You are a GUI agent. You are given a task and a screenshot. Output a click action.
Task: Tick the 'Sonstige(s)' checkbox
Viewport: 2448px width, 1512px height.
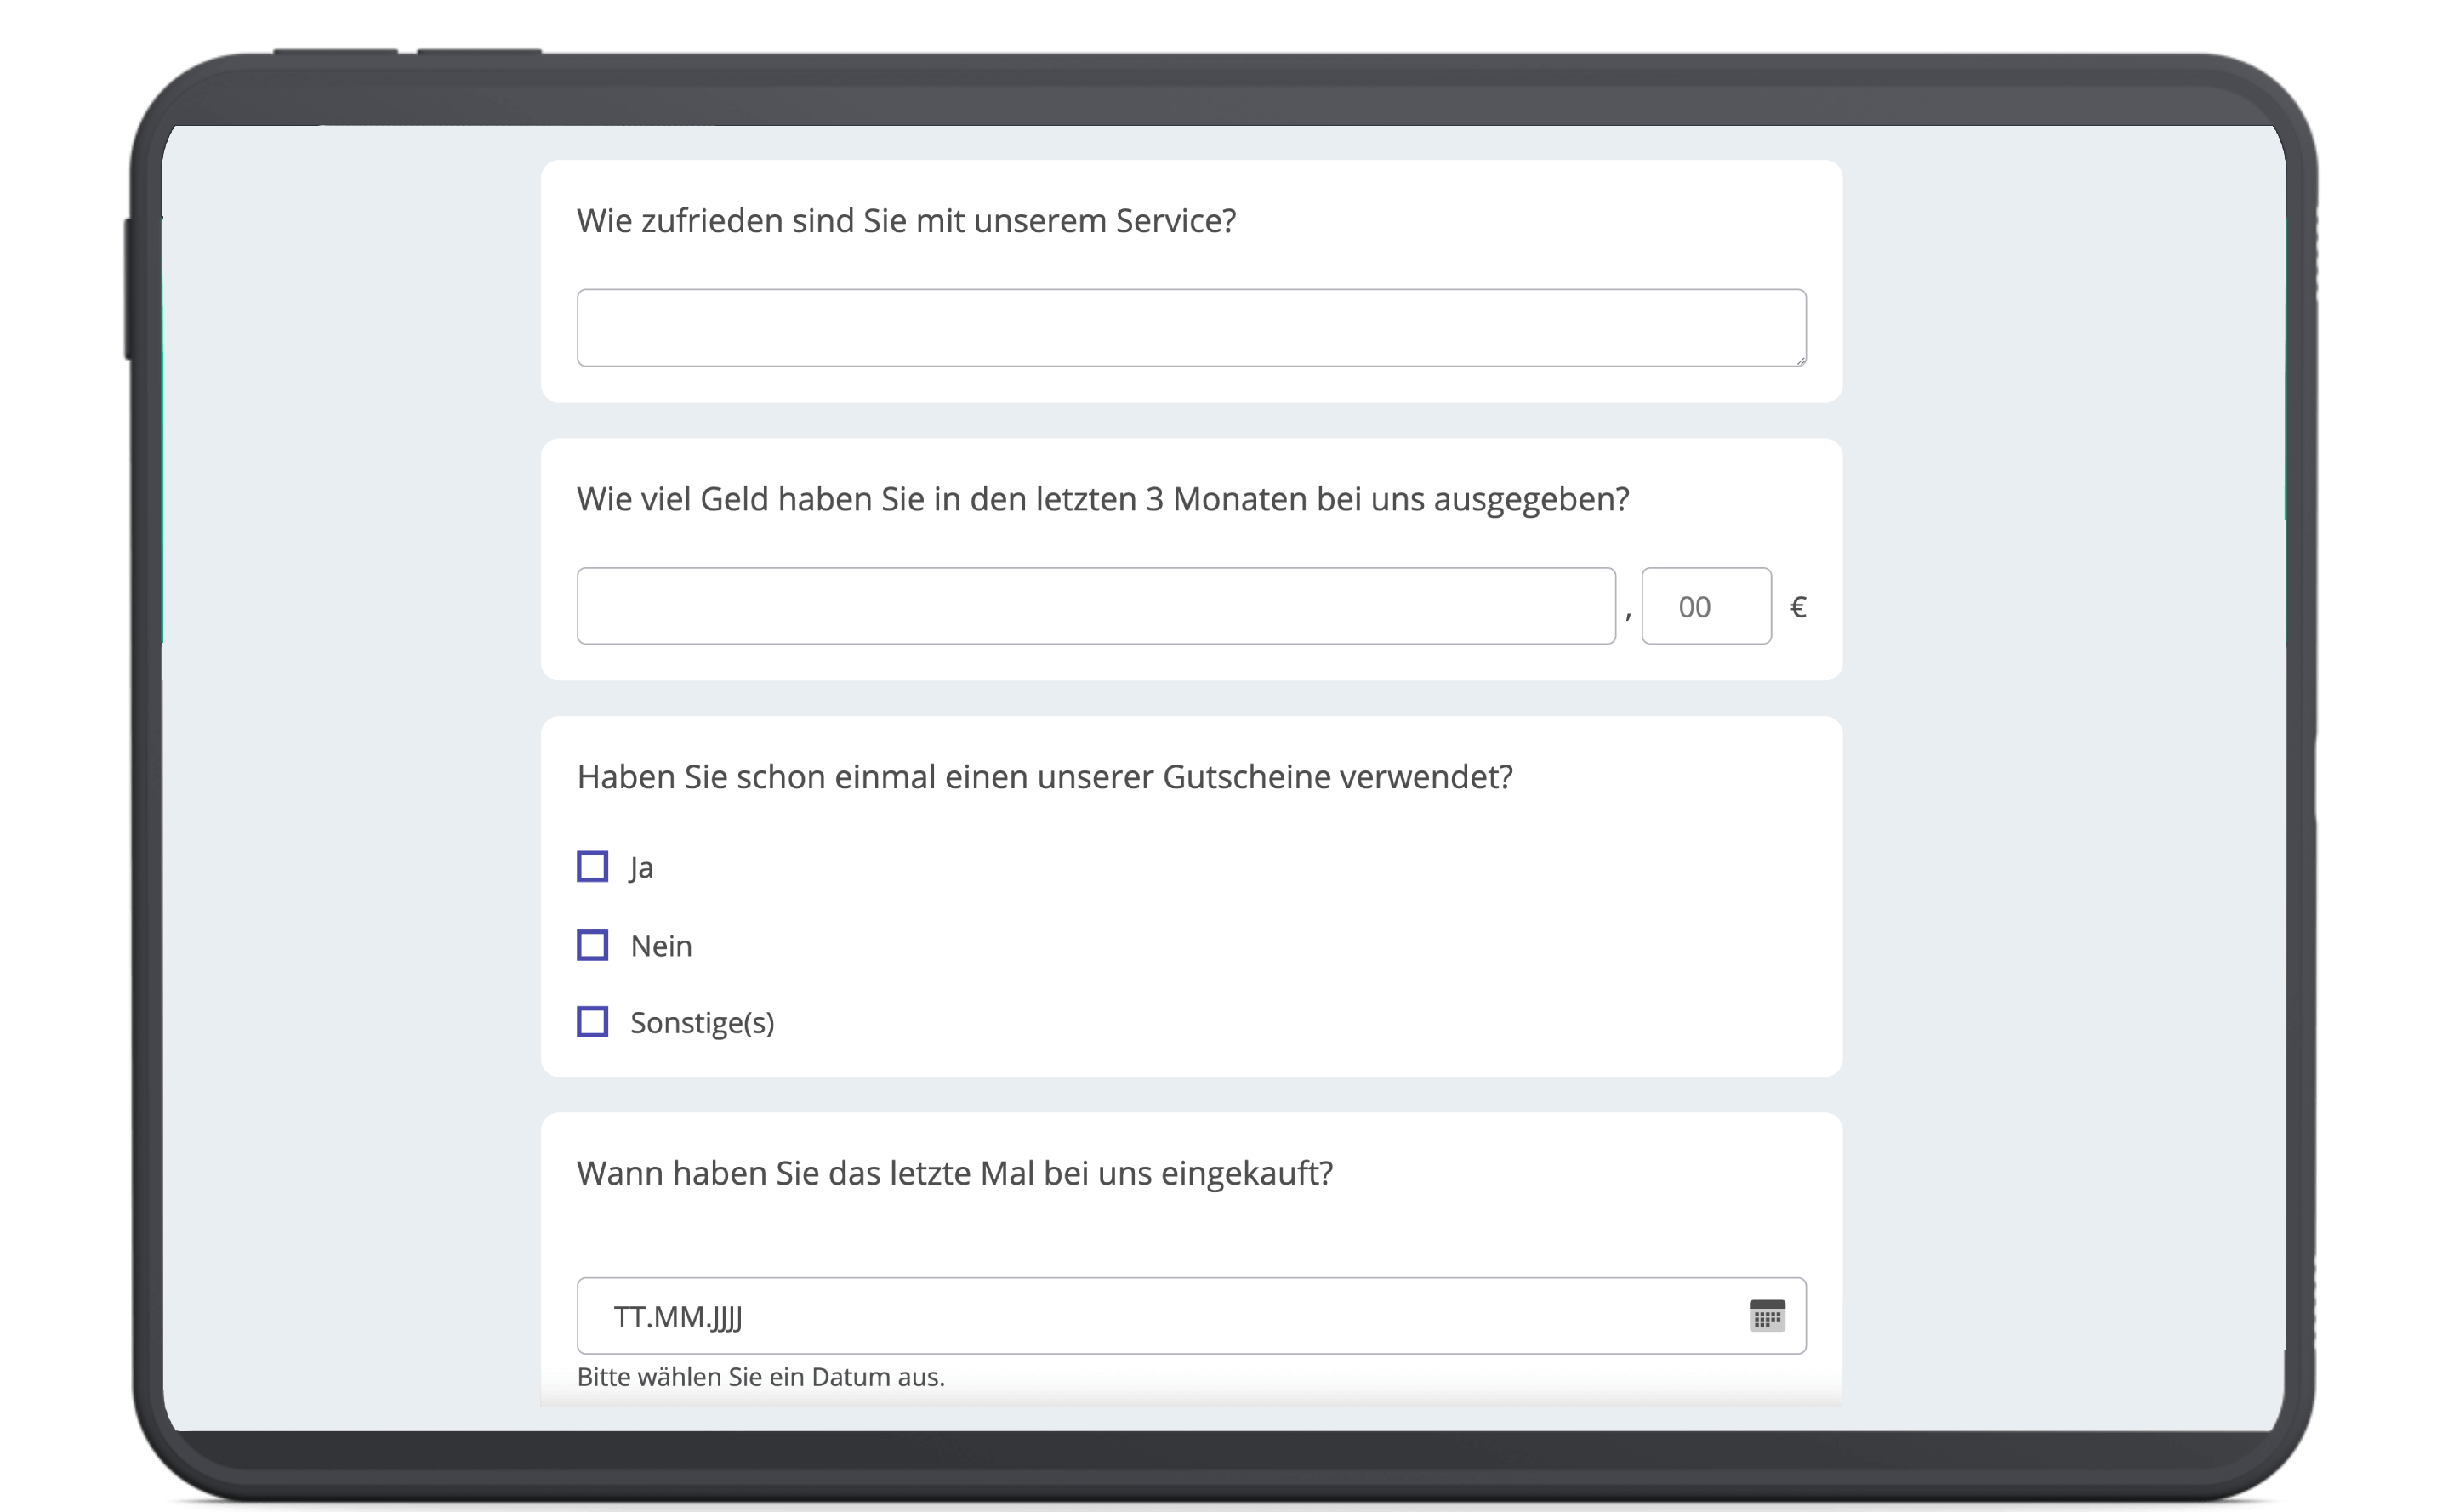[x=592, y=1022]
